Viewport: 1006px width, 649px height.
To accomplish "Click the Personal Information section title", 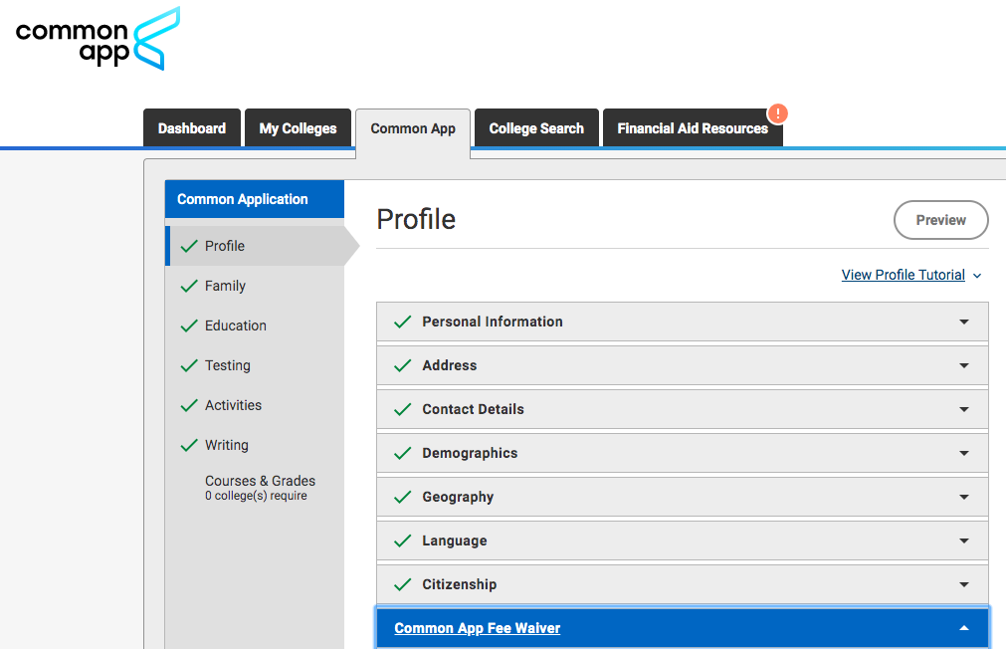I will point(493,322).
